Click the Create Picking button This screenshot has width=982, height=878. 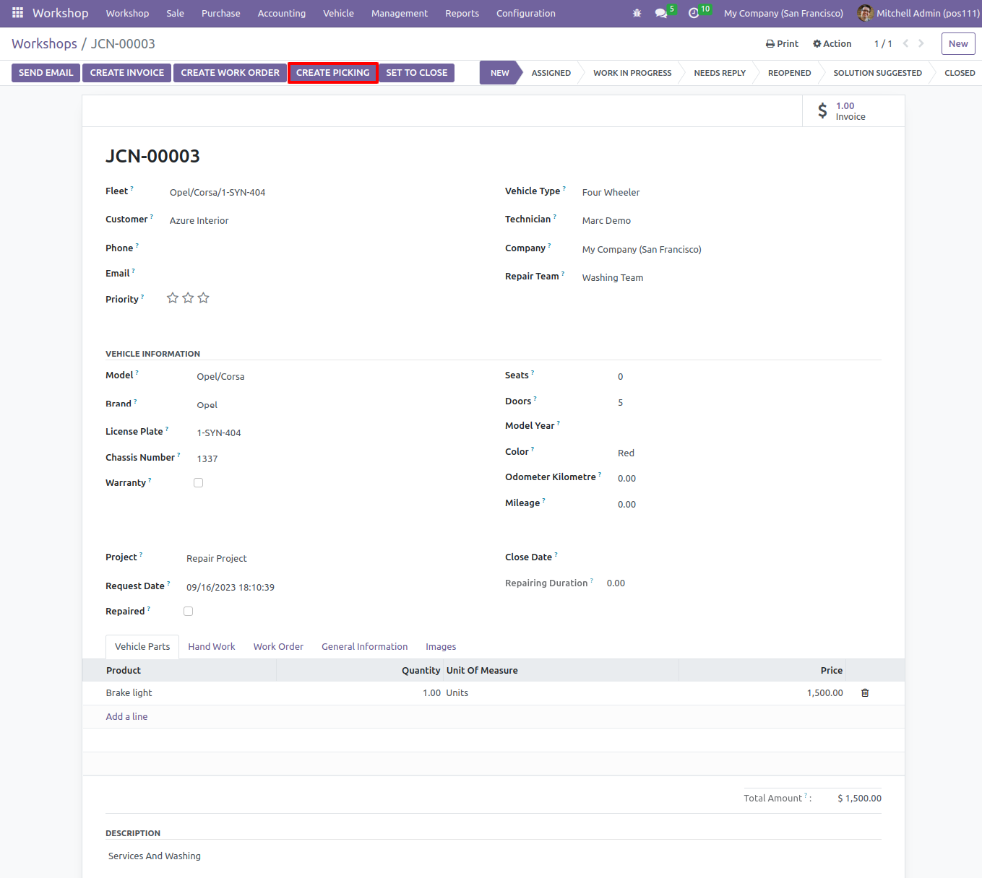point(333,73)
